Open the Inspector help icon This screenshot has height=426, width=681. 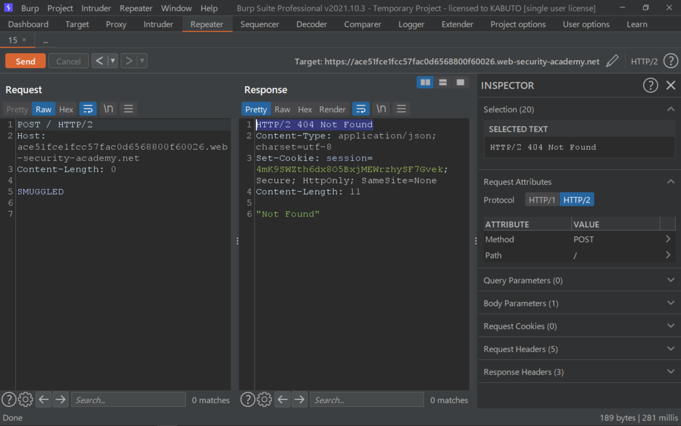[x=650, y=85]
